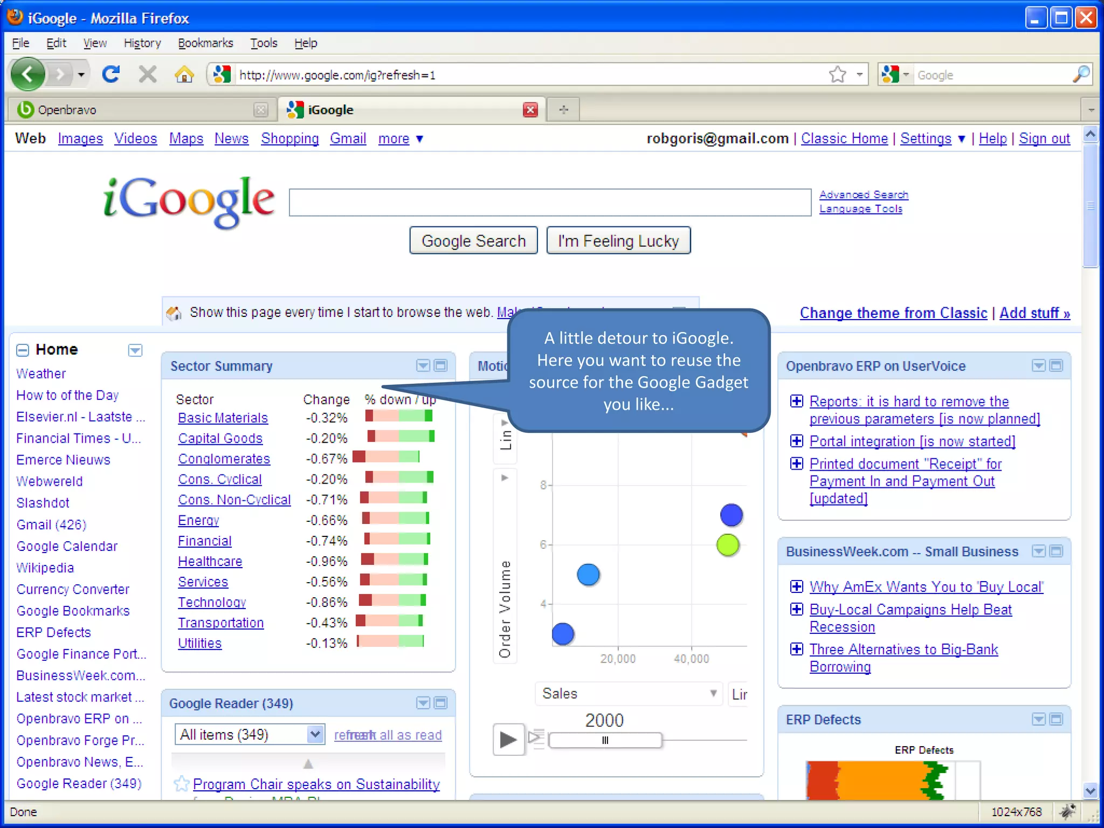Click the Firefox back arrow button
Viewport: 1104px width, 828px height.
point(27,74)
